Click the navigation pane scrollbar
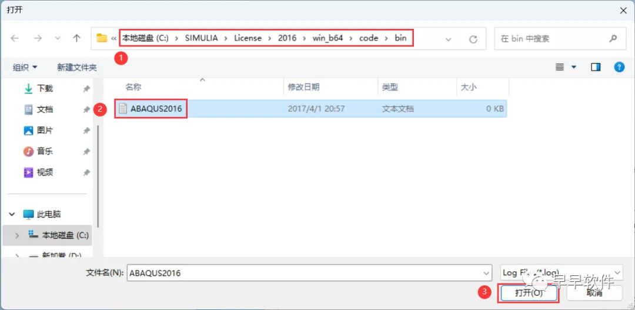The height and width of the screenshot is (310, 635). [98, 176]
